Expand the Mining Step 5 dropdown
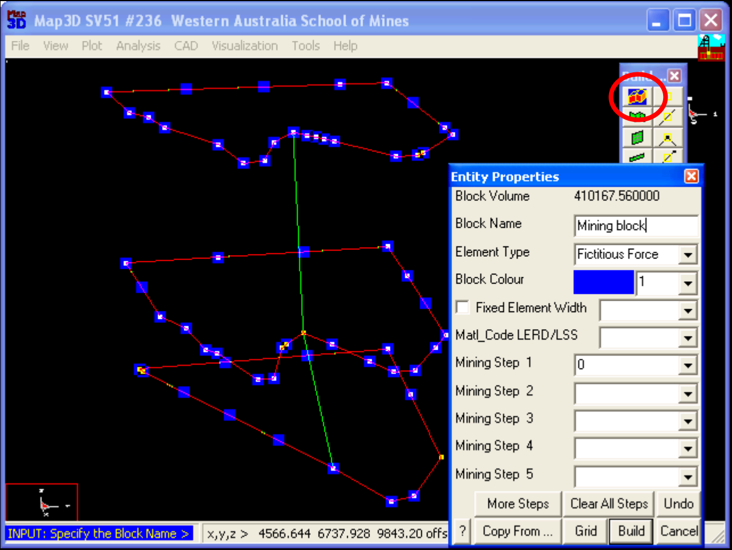Image resolution: width=732 pixels, height=550 pixels. pyautogui.click(x=688, y=477)
